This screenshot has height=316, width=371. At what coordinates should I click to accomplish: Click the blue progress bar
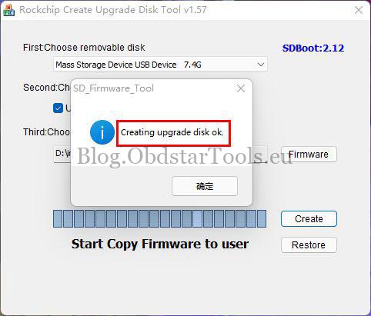159,218
